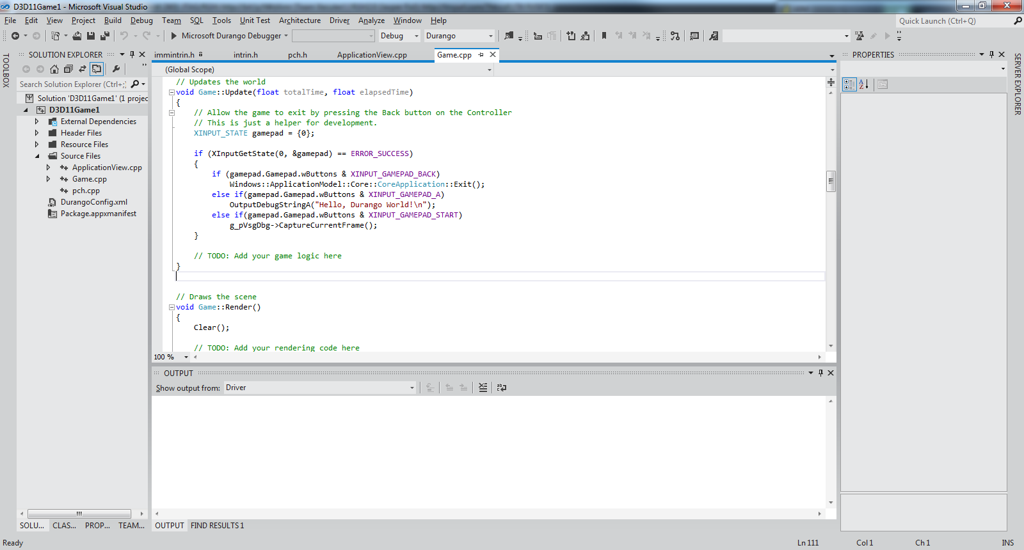Image resolution: width=1024 pixels, height=550 pixels.
Task: Collapse the Source Files folder
Action: click(x=36, y=156)
